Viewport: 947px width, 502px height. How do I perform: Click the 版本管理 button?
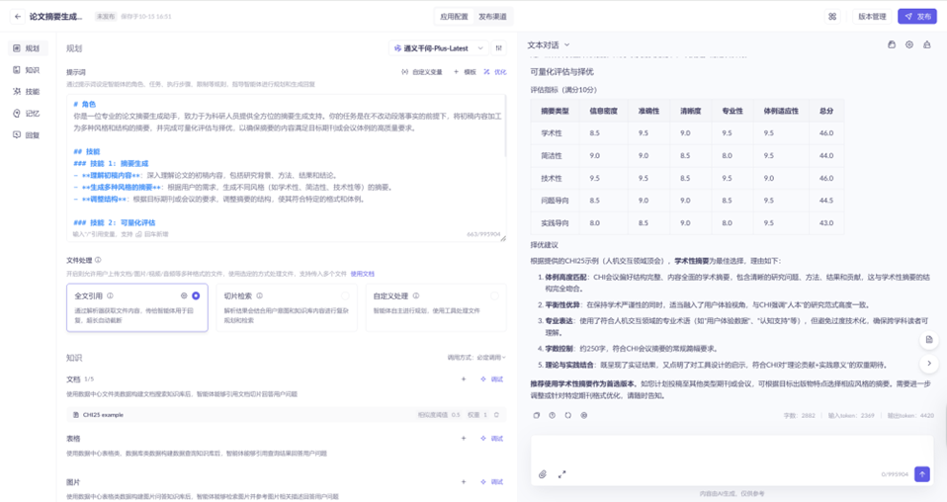pyautogui.click(x=872, y=17)
